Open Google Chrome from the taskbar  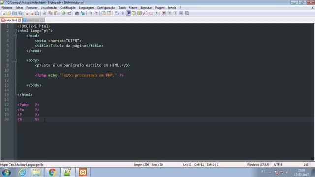(52, 172)
